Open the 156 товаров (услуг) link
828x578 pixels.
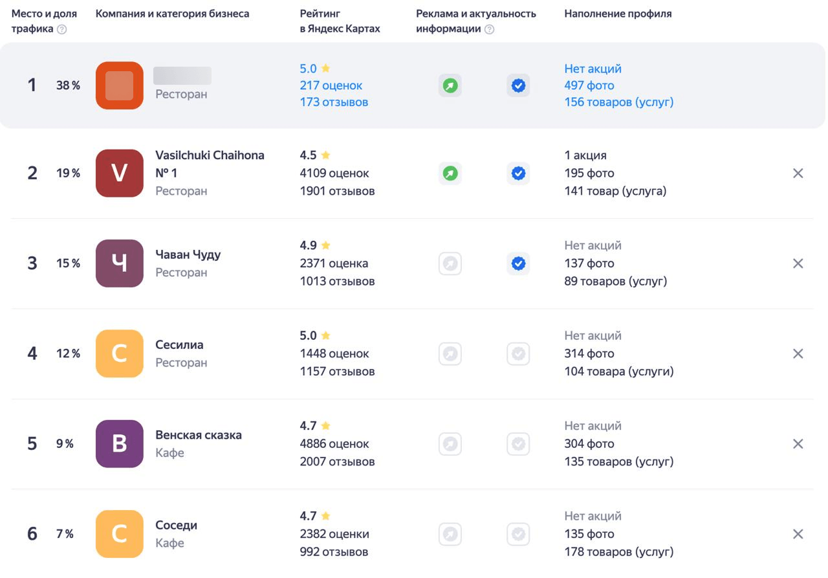tap(618, 102)
